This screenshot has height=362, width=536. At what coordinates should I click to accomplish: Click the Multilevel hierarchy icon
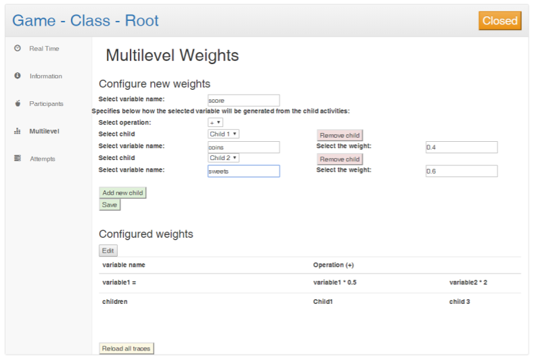click(18, 131)
